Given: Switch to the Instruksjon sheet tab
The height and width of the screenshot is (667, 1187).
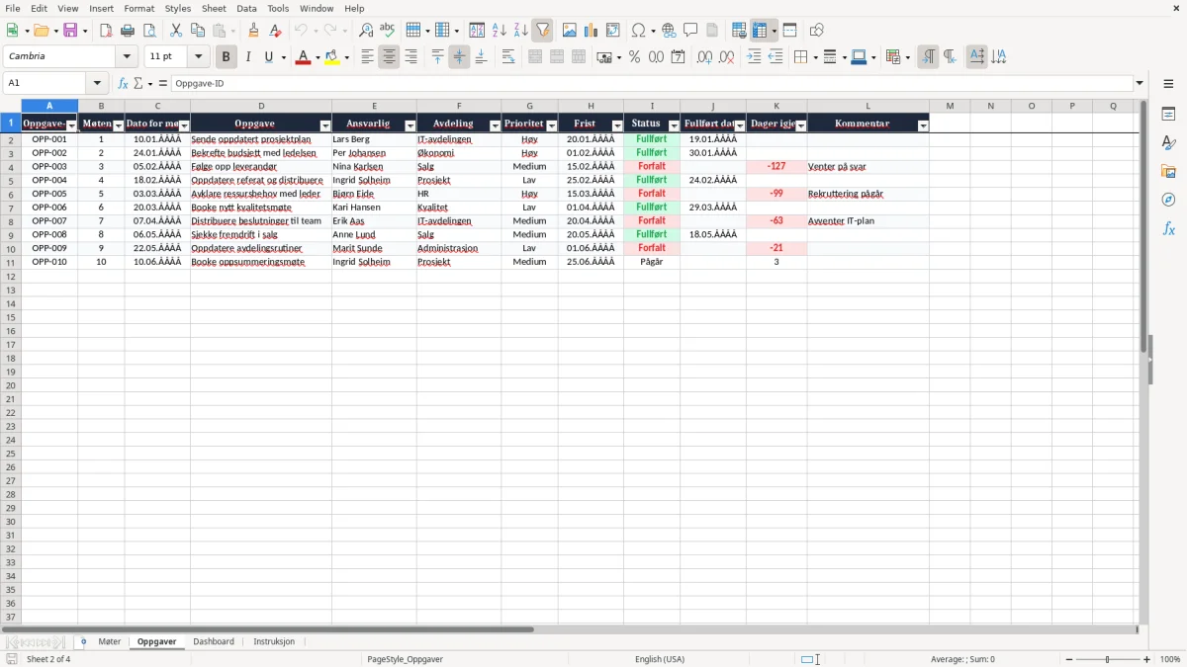Looking at the screenshot, I should (x=274, y=642).
